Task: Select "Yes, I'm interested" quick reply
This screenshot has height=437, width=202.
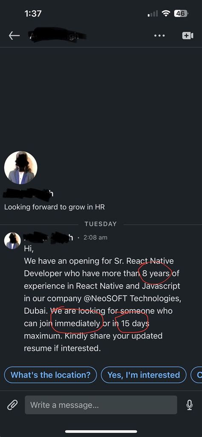Action: 144,375
